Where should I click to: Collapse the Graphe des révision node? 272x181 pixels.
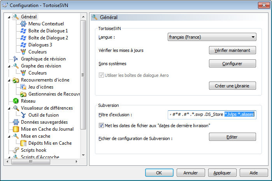coord(9,66)
